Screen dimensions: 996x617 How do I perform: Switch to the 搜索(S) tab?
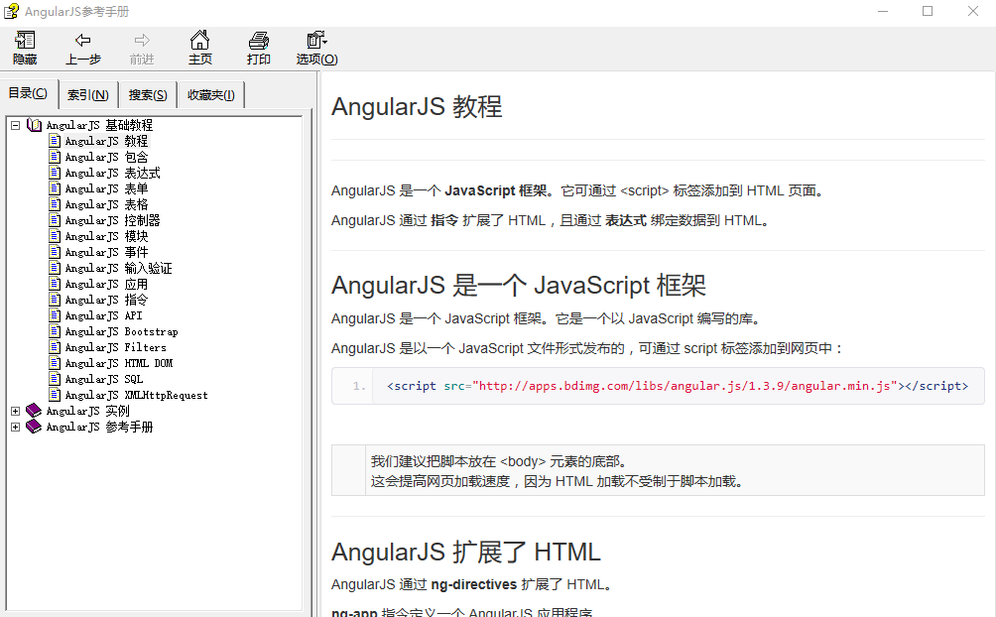tap(147, 93)
